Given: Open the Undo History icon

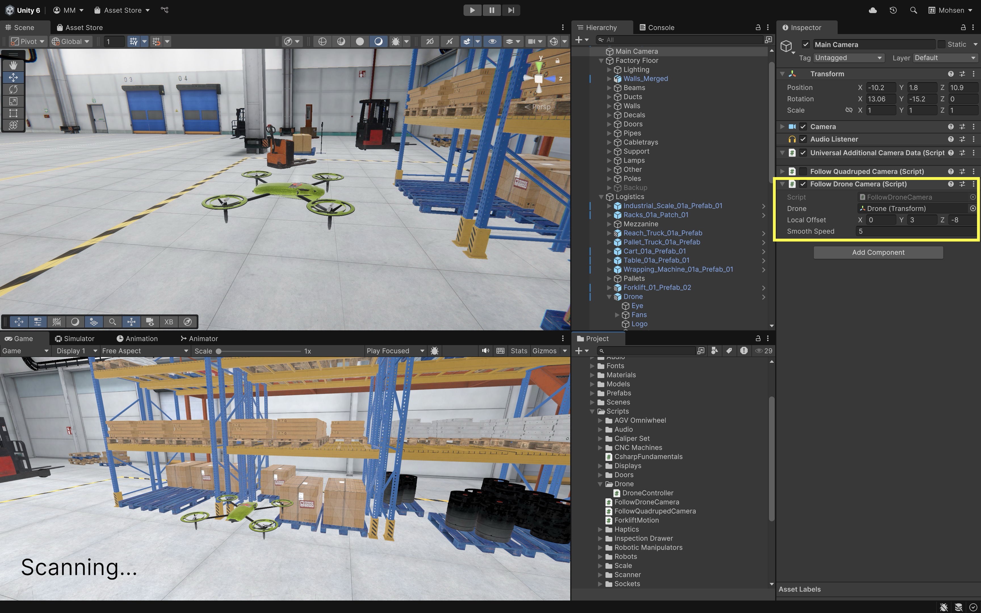Looking at the screenshot, I should point(893,10).
